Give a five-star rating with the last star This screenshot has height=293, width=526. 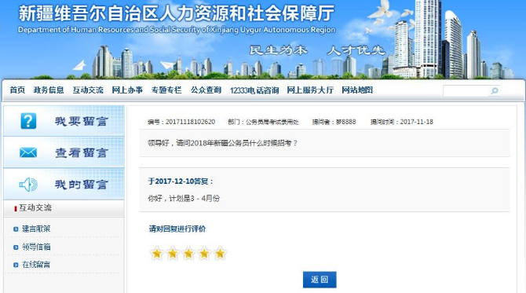[x=220, y=254]
